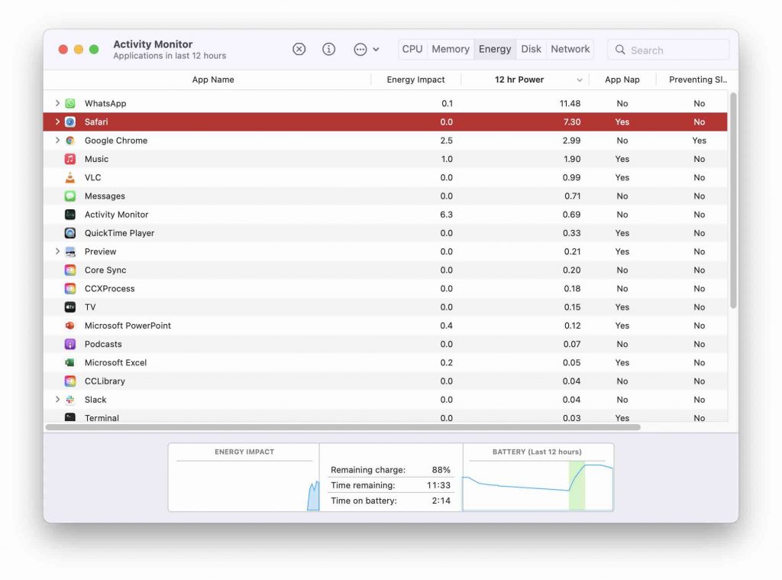Select the Microsoft Excel icon
Image resolution: width=782 pixels, height=580 pixels.
(72, 362)
